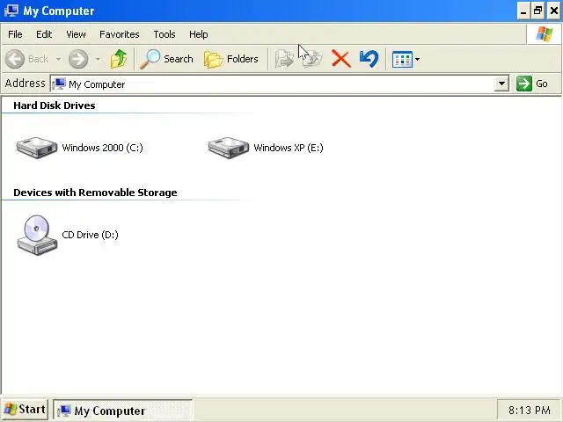Click the Hard Disk Drives group header
The image size is (563, 422).
click(x=55, y=105)
